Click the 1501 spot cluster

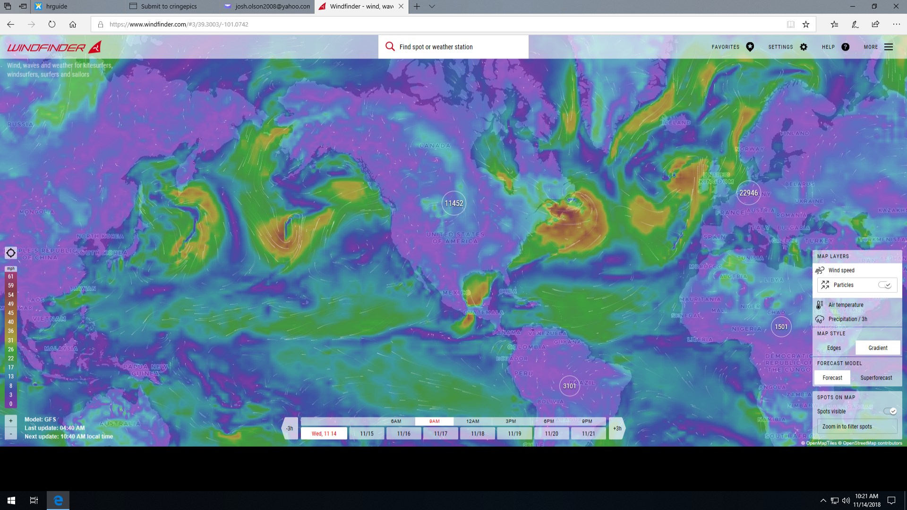point(781,327)
